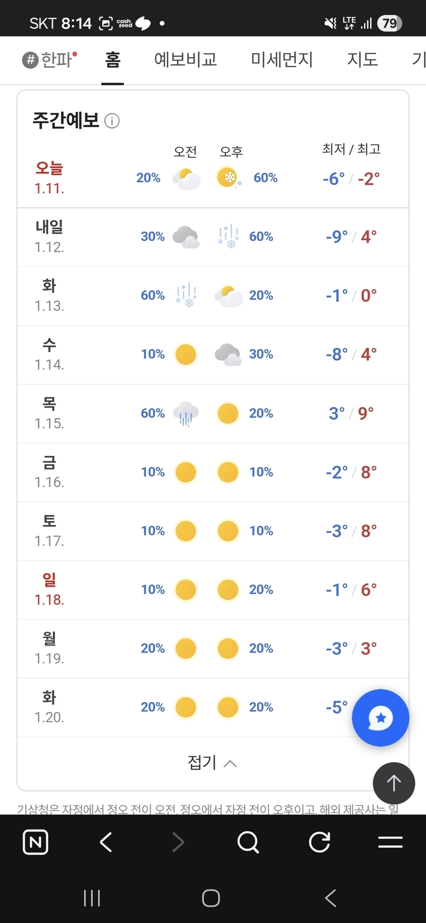The width and height of the screenshot is (426, 923).
Task: Tap Android home navigation button
Action: pyautogui.click(x=211, y=898)
